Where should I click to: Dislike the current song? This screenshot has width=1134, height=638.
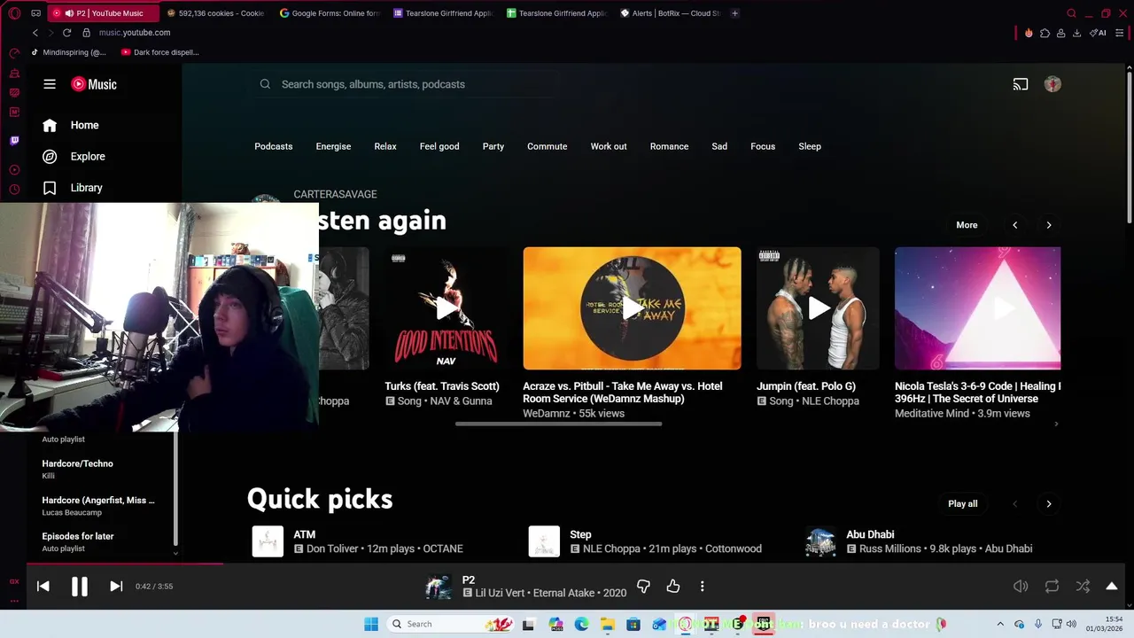click(x=643, y=586)
